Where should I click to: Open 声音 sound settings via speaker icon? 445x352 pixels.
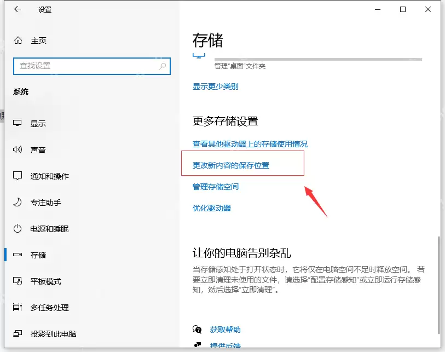point(18,149)
